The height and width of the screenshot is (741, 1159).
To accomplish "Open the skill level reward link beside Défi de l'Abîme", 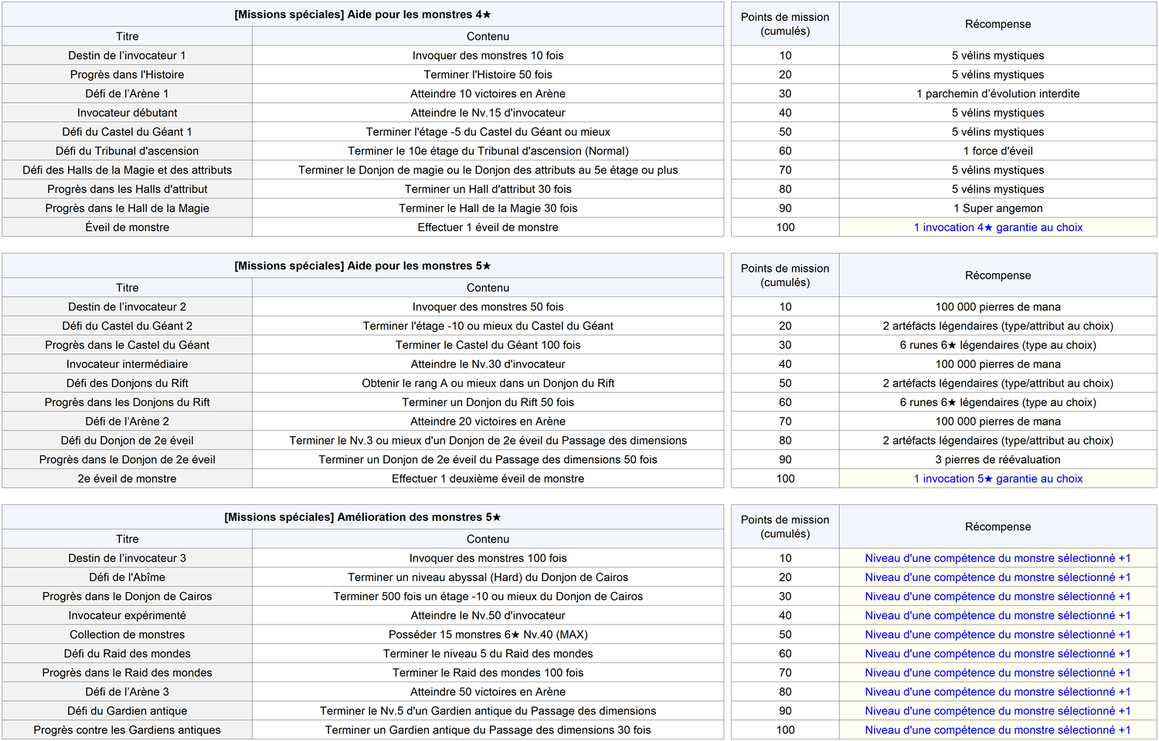I will tap(998, 578).
